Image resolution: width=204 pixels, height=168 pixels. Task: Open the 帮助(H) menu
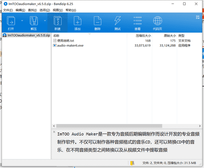71,10
